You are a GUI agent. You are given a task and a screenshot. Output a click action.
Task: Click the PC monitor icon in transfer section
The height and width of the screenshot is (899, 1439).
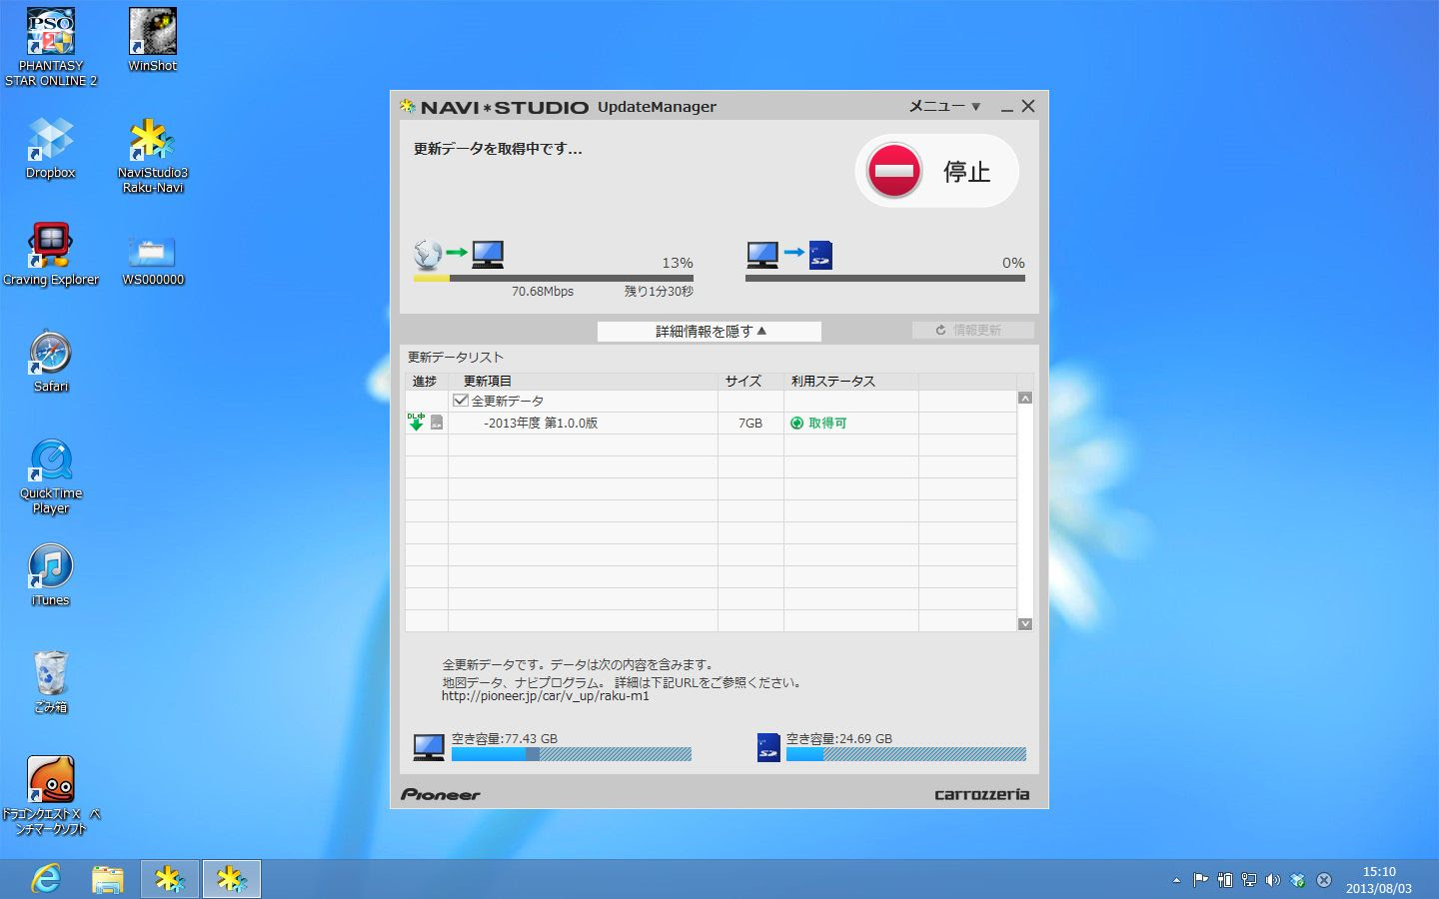(762, 254)
